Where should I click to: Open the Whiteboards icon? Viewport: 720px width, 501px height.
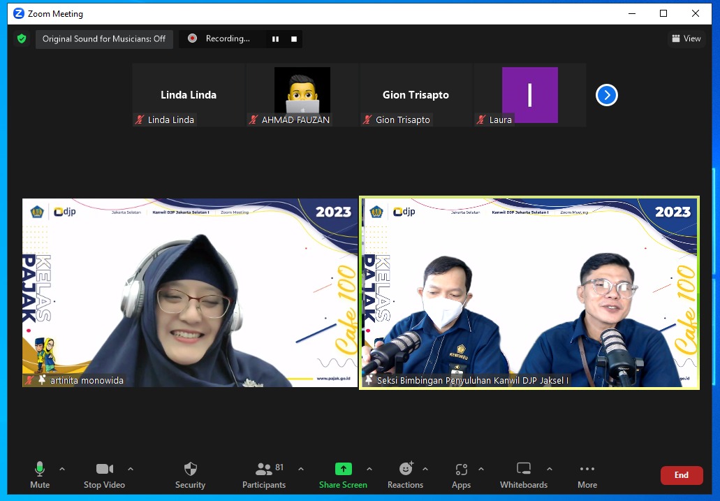click(x=523, y=469)
